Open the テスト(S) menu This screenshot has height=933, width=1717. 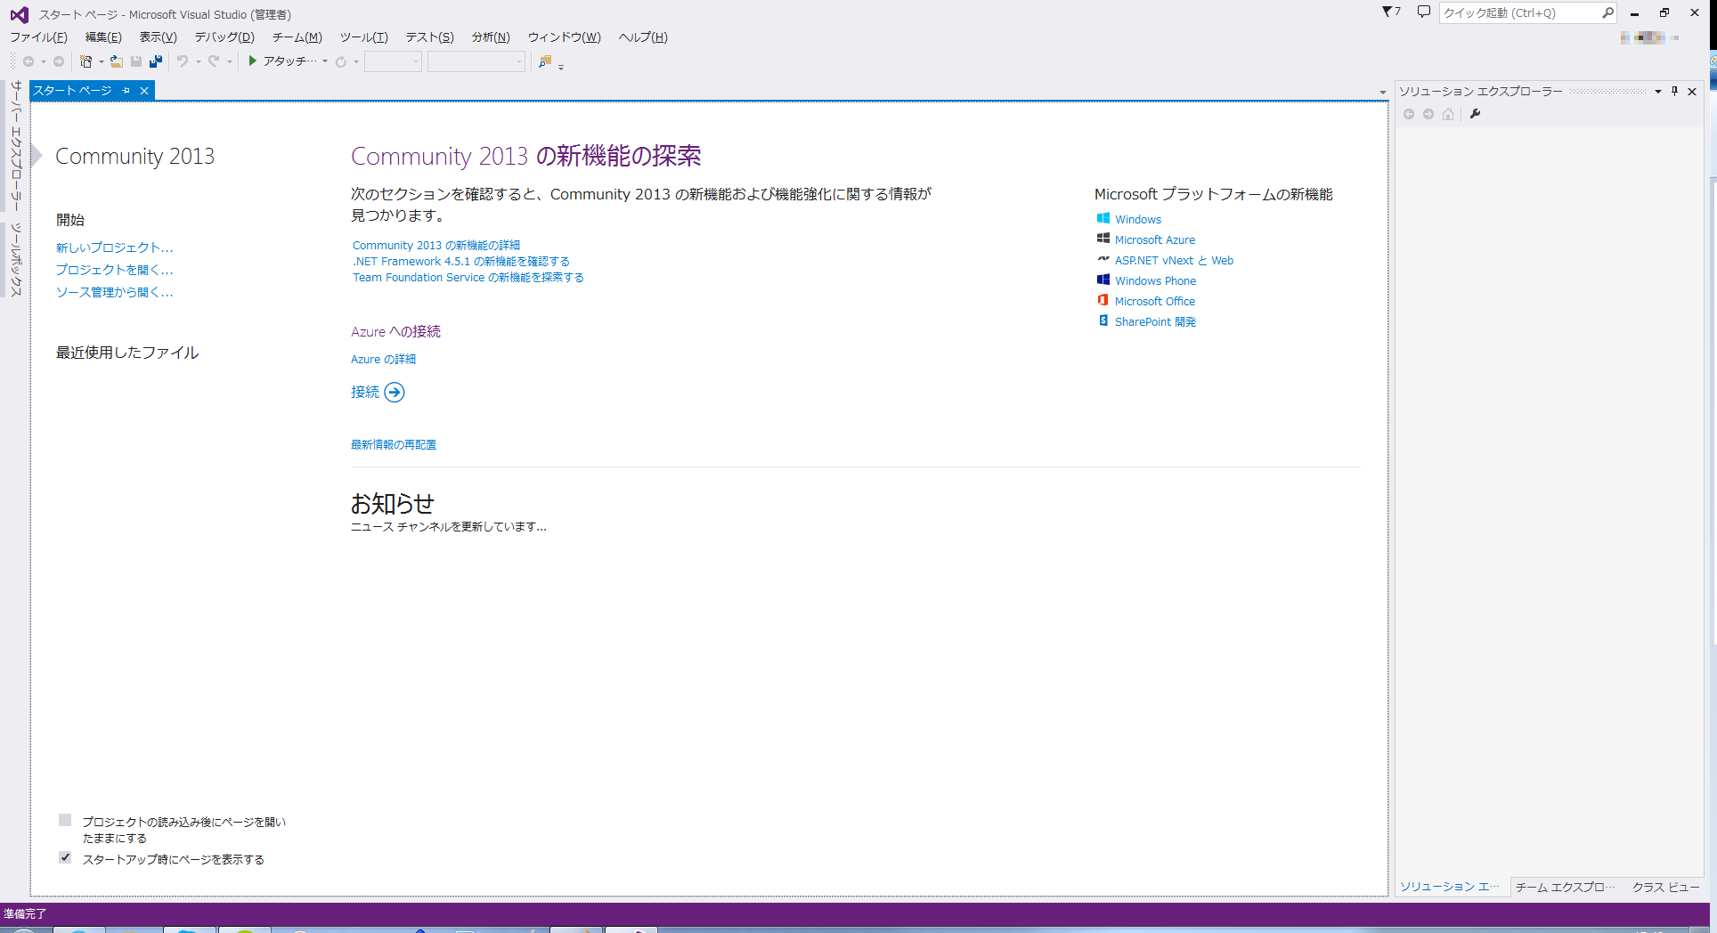click(x=429, y=37)
